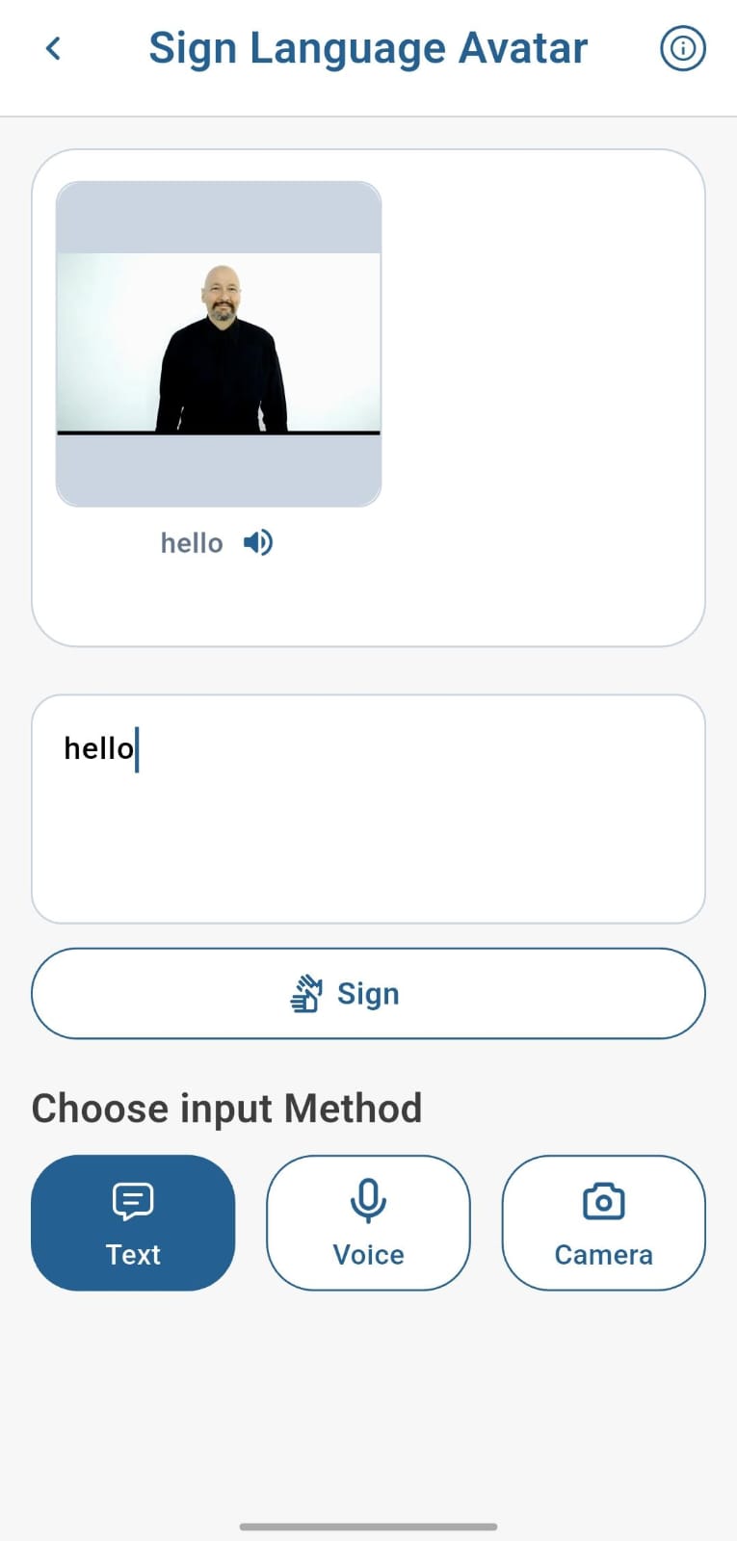This screenshot has width=737, height=1541.
Task: Click the microphone icon on the Voice option
Action: click(368, 1200)
